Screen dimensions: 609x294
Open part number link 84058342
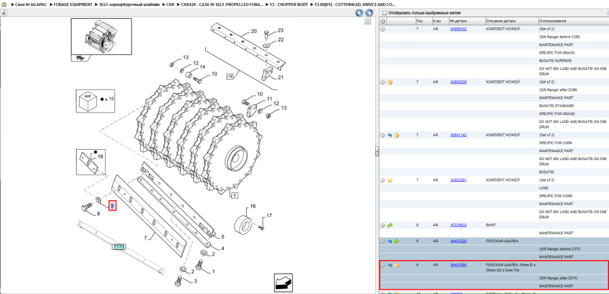pyautogui.click(x=459, y=29)
